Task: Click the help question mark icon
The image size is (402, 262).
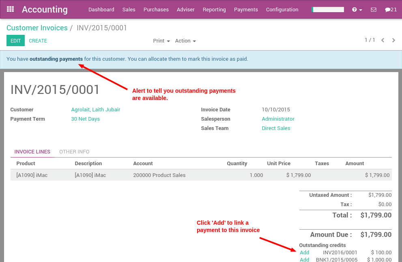Action: [x=354, y=9]
